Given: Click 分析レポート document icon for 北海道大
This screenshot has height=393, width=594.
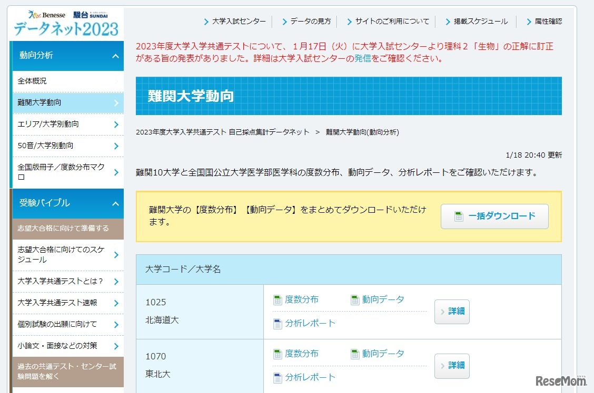Looking at the screenshot, I should (278, 324).
